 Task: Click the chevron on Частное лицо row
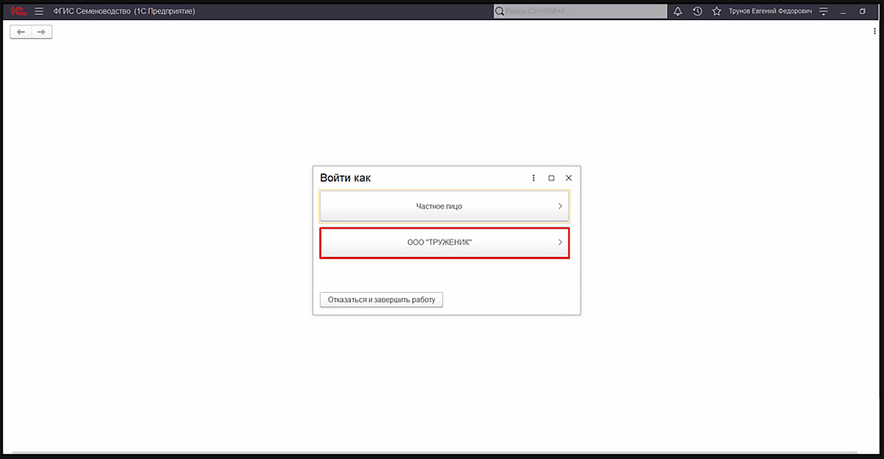[560, 206]
